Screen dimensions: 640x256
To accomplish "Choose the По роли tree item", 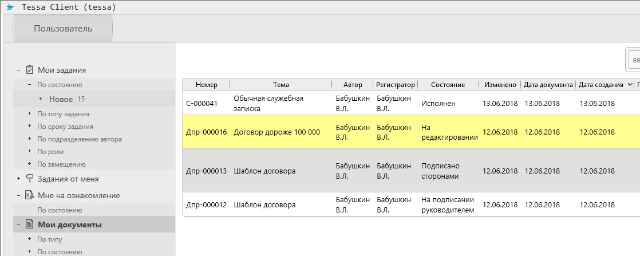I will tap(50, 152).
